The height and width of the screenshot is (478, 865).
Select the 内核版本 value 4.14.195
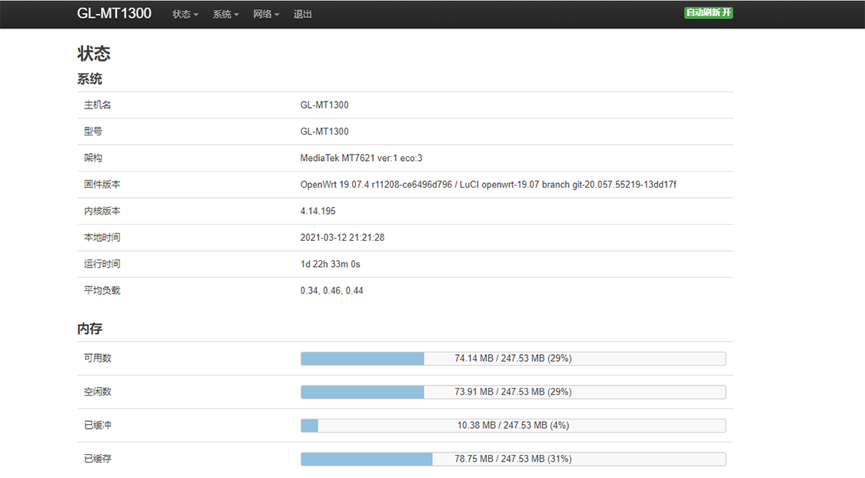(x=318, y=210)
